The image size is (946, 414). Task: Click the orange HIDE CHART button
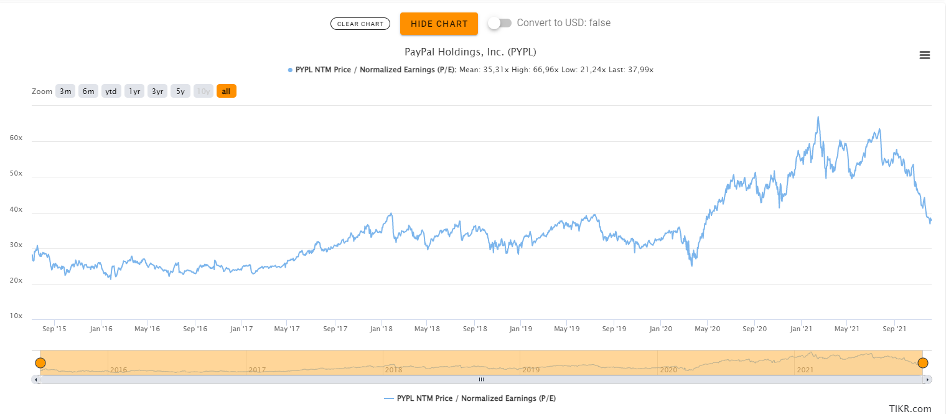(x=439, y=24)
